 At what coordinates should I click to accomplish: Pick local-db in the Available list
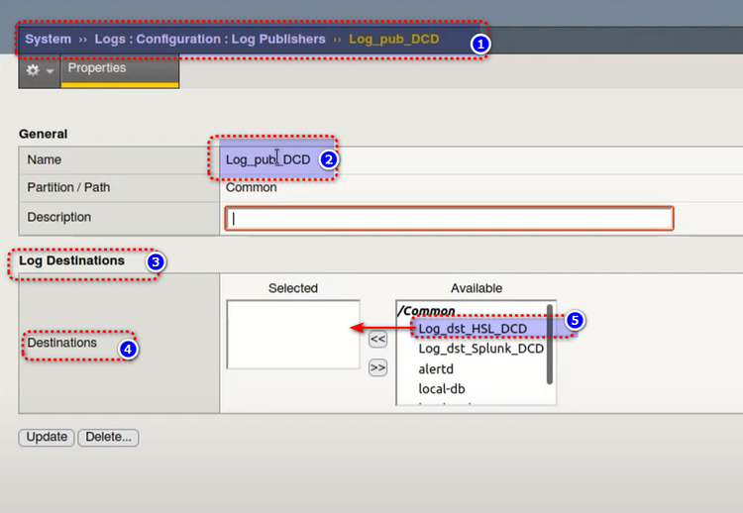coord(442,388)
